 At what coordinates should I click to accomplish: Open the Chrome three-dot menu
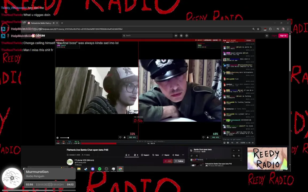(x=288, y=29)
